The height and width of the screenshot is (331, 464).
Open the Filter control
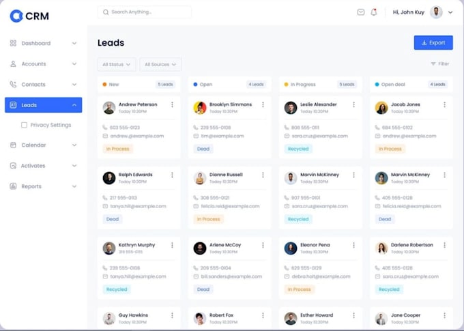point(440,63)
